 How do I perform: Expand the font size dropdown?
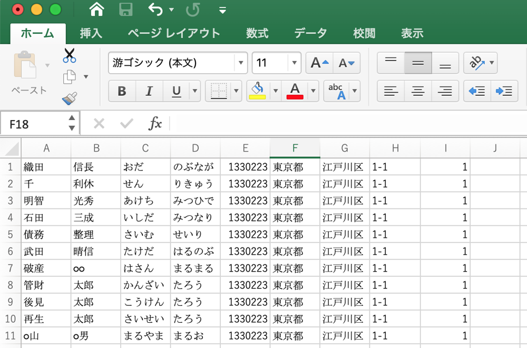295,63
